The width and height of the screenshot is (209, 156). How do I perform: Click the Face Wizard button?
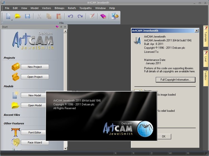pos(35,142)
